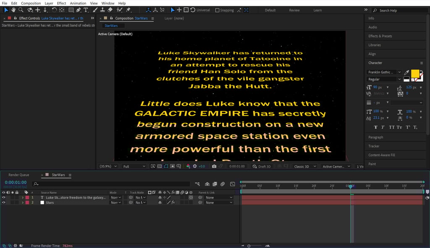The image size is (430, 248).
Task: Toggle the Composition panel lock
Action: click(111, 18)
